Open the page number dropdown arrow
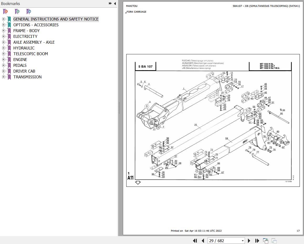The width and height of the screenshot is (304, 244). point(243,241)
